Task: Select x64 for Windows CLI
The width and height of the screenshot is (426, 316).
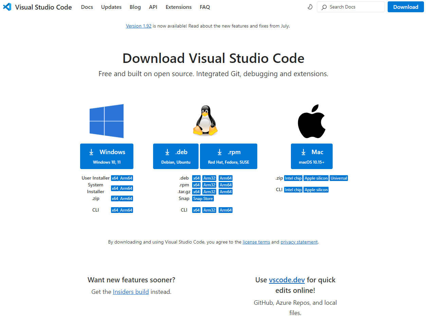Action: [115, 210]
